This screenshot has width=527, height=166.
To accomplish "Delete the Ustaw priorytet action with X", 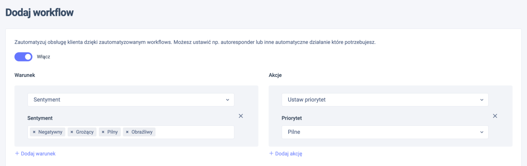I will click(495, 116).
